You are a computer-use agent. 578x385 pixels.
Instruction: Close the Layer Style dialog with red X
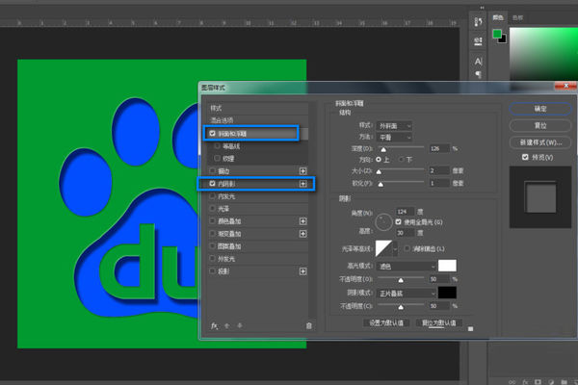(565, 86)
